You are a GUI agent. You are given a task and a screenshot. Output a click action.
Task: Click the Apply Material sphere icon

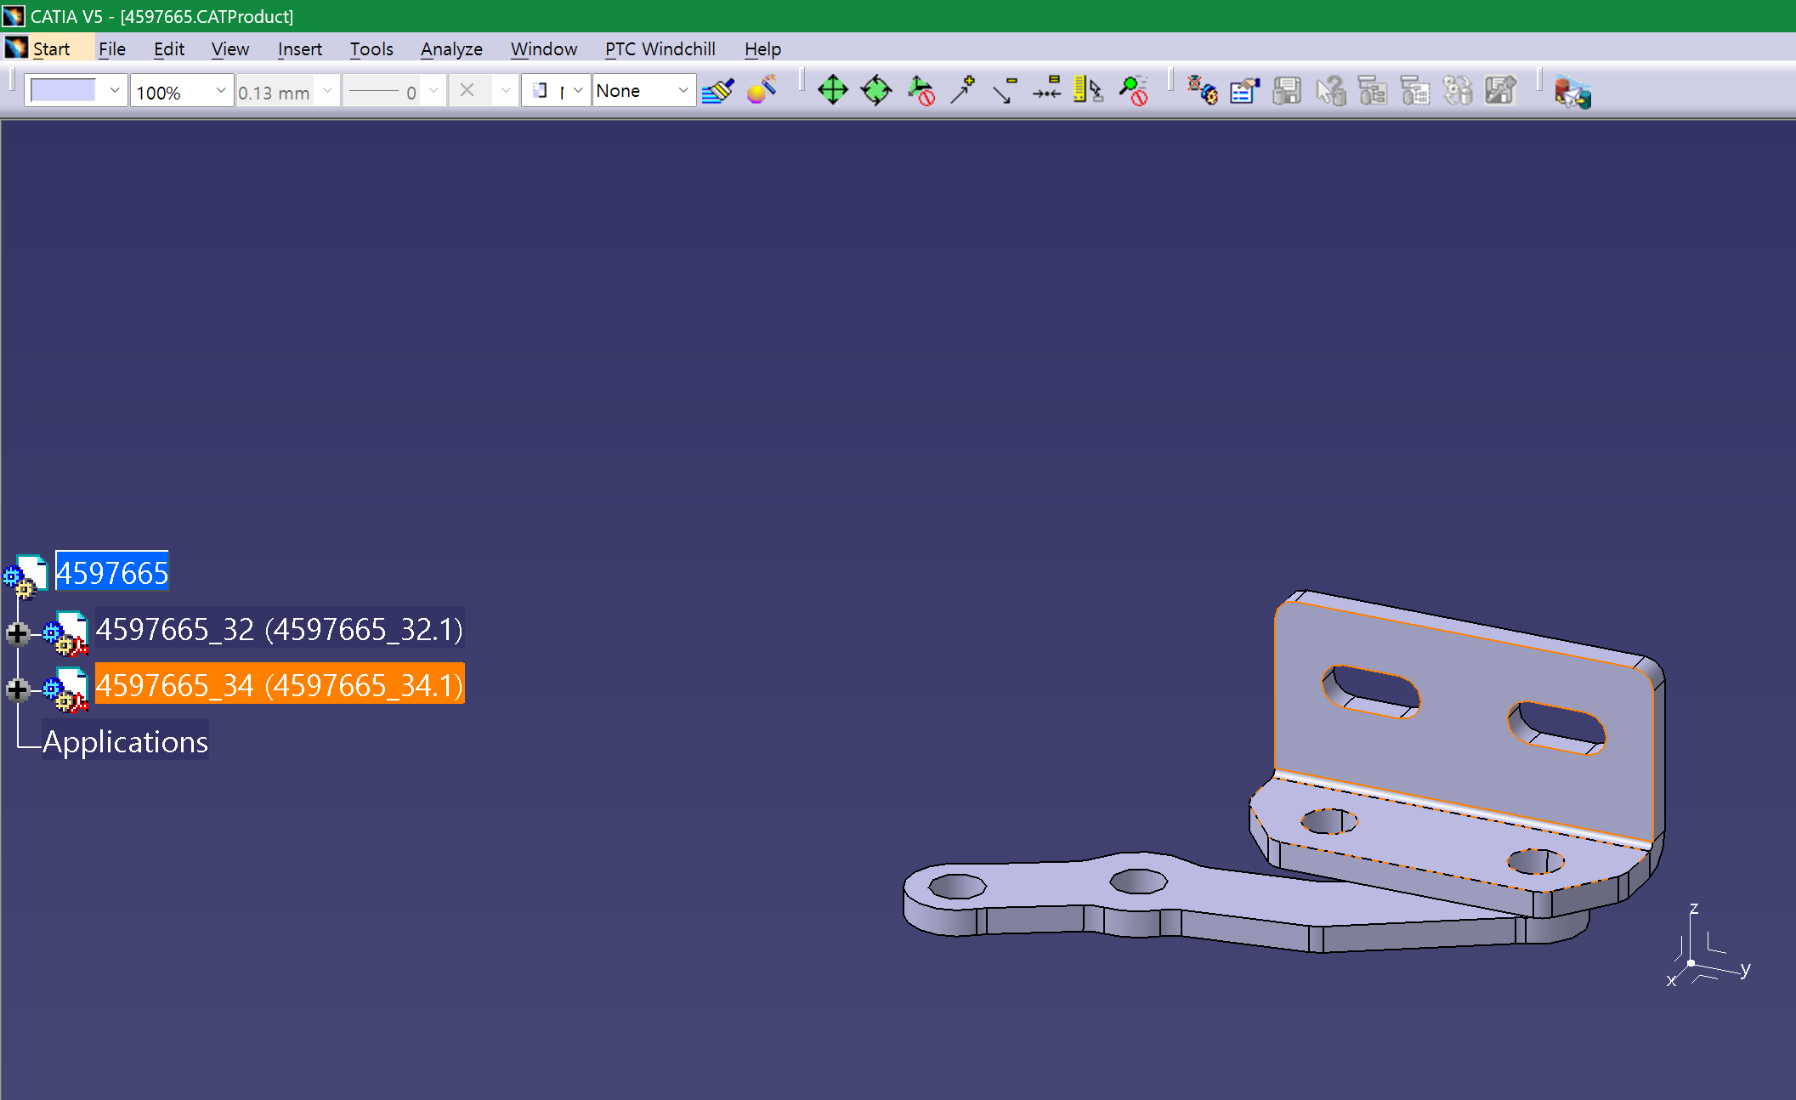[761, 90]
